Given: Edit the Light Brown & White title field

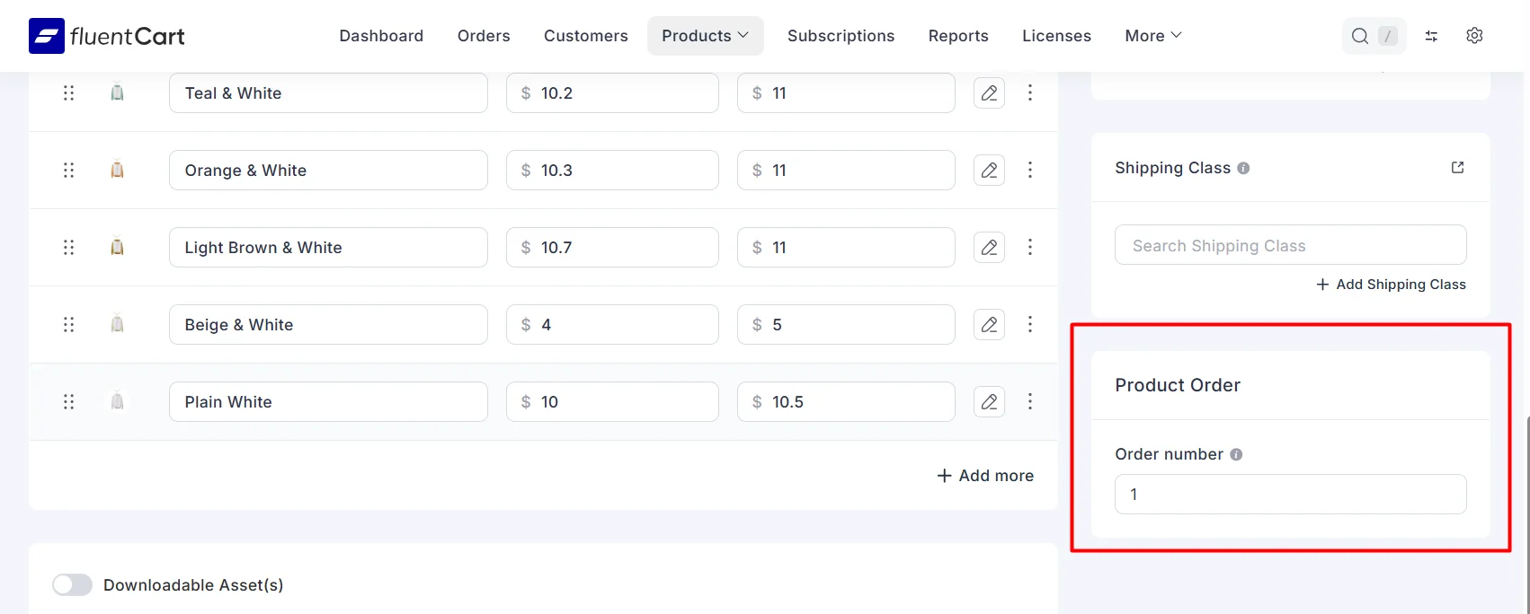Looking at the screenshot, I should pyautogui.click(x=328, y=248).
